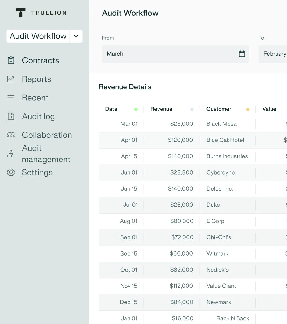Click the orange dot in Customer header

(x=248, y=109)
